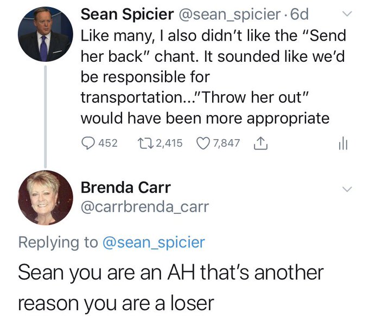Open the 6d timestamp of the tweet
Viewport: 369px width, 320px height.
(300, 14)
